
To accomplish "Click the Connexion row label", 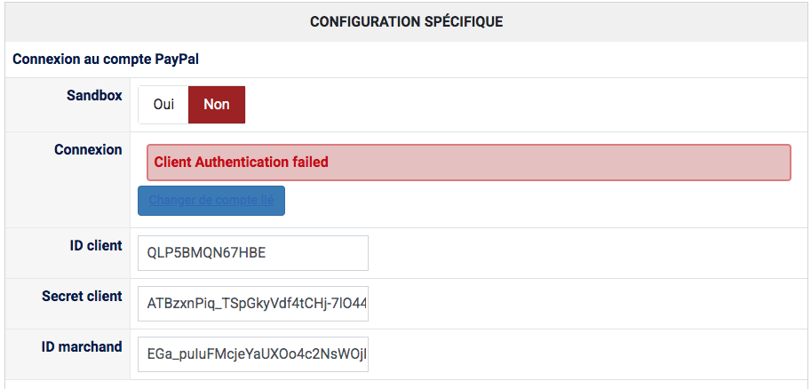I will click(x=88, y=149).
